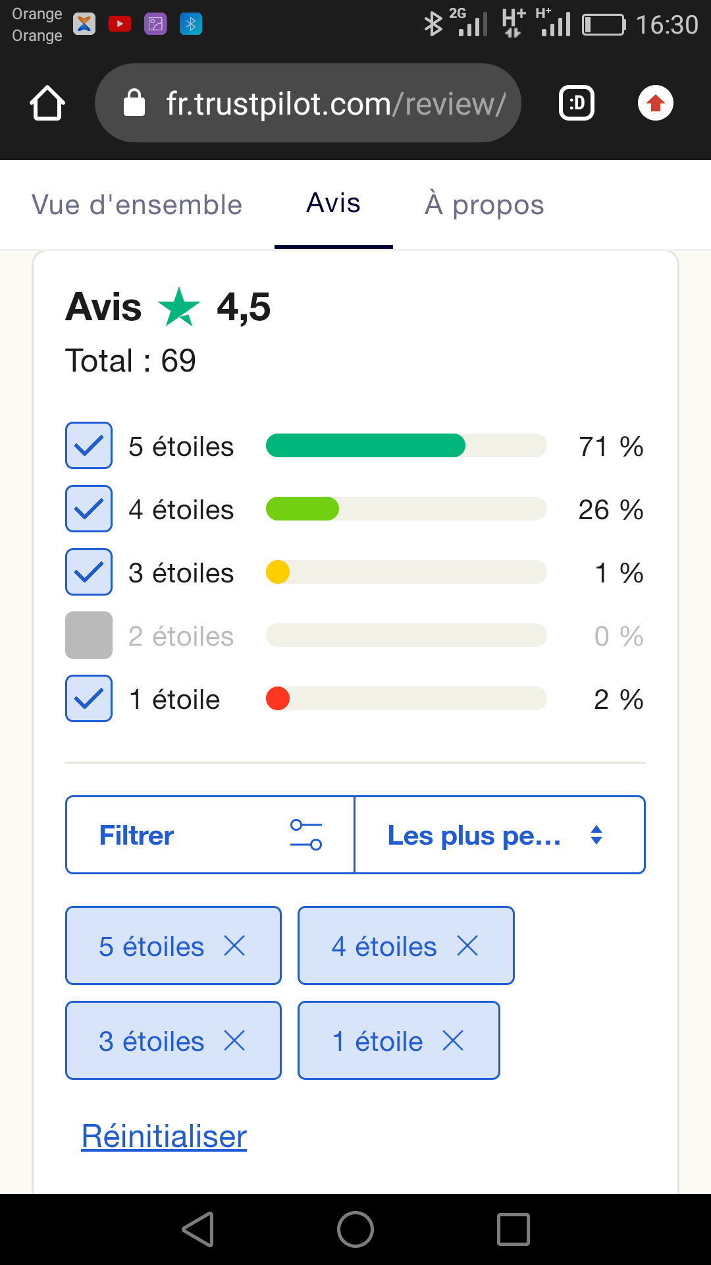Uncheck the 5 étoiles checkbox
Viewport: 711px width, 1265px height.
tap(89, 446)
